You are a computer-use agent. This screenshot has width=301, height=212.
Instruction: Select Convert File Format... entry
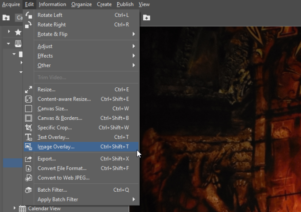pyautogui.click(x=81, y=168)
